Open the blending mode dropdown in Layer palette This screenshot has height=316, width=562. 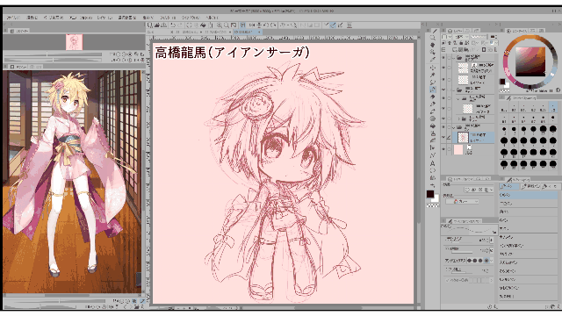(x=460, y=37)
